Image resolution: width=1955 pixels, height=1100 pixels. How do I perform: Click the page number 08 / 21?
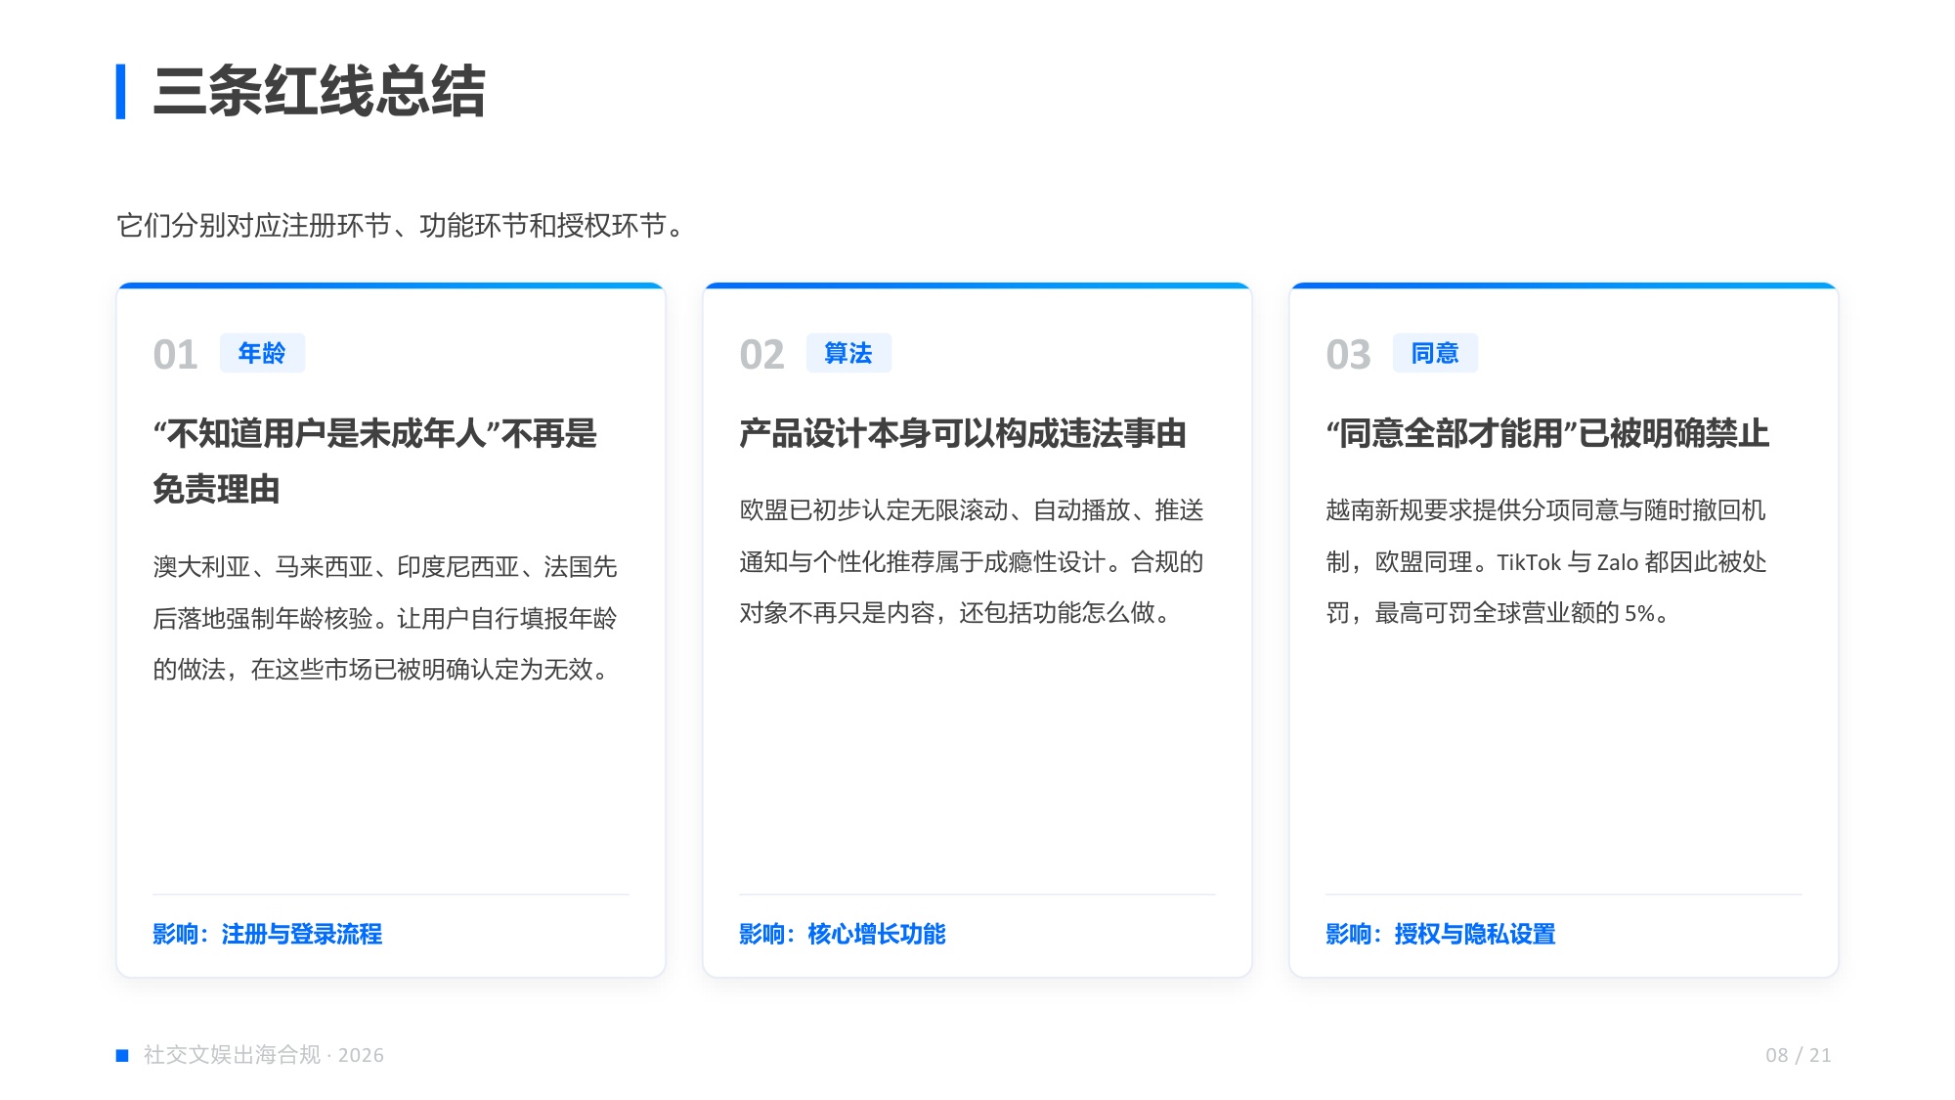(1798, 1055)
